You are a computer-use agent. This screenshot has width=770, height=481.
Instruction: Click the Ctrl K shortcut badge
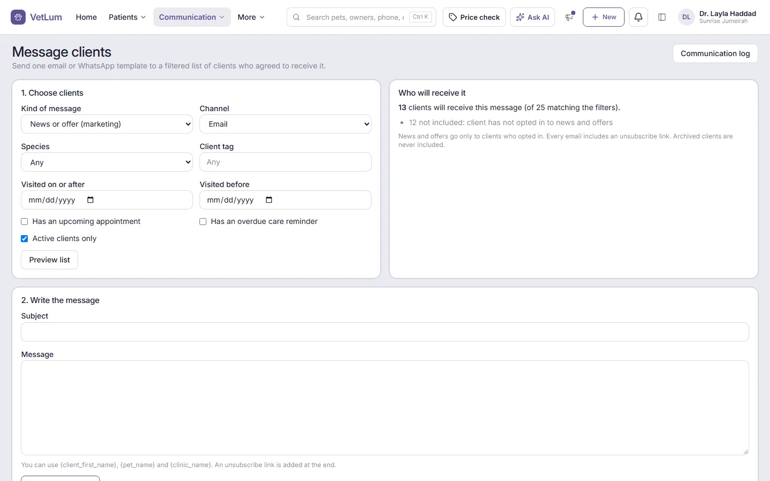(x=420, y=17)
